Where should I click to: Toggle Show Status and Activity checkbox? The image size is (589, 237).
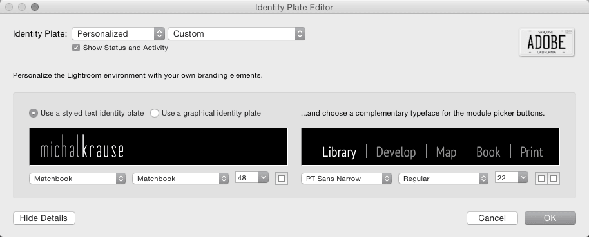(x=76, y=48)
